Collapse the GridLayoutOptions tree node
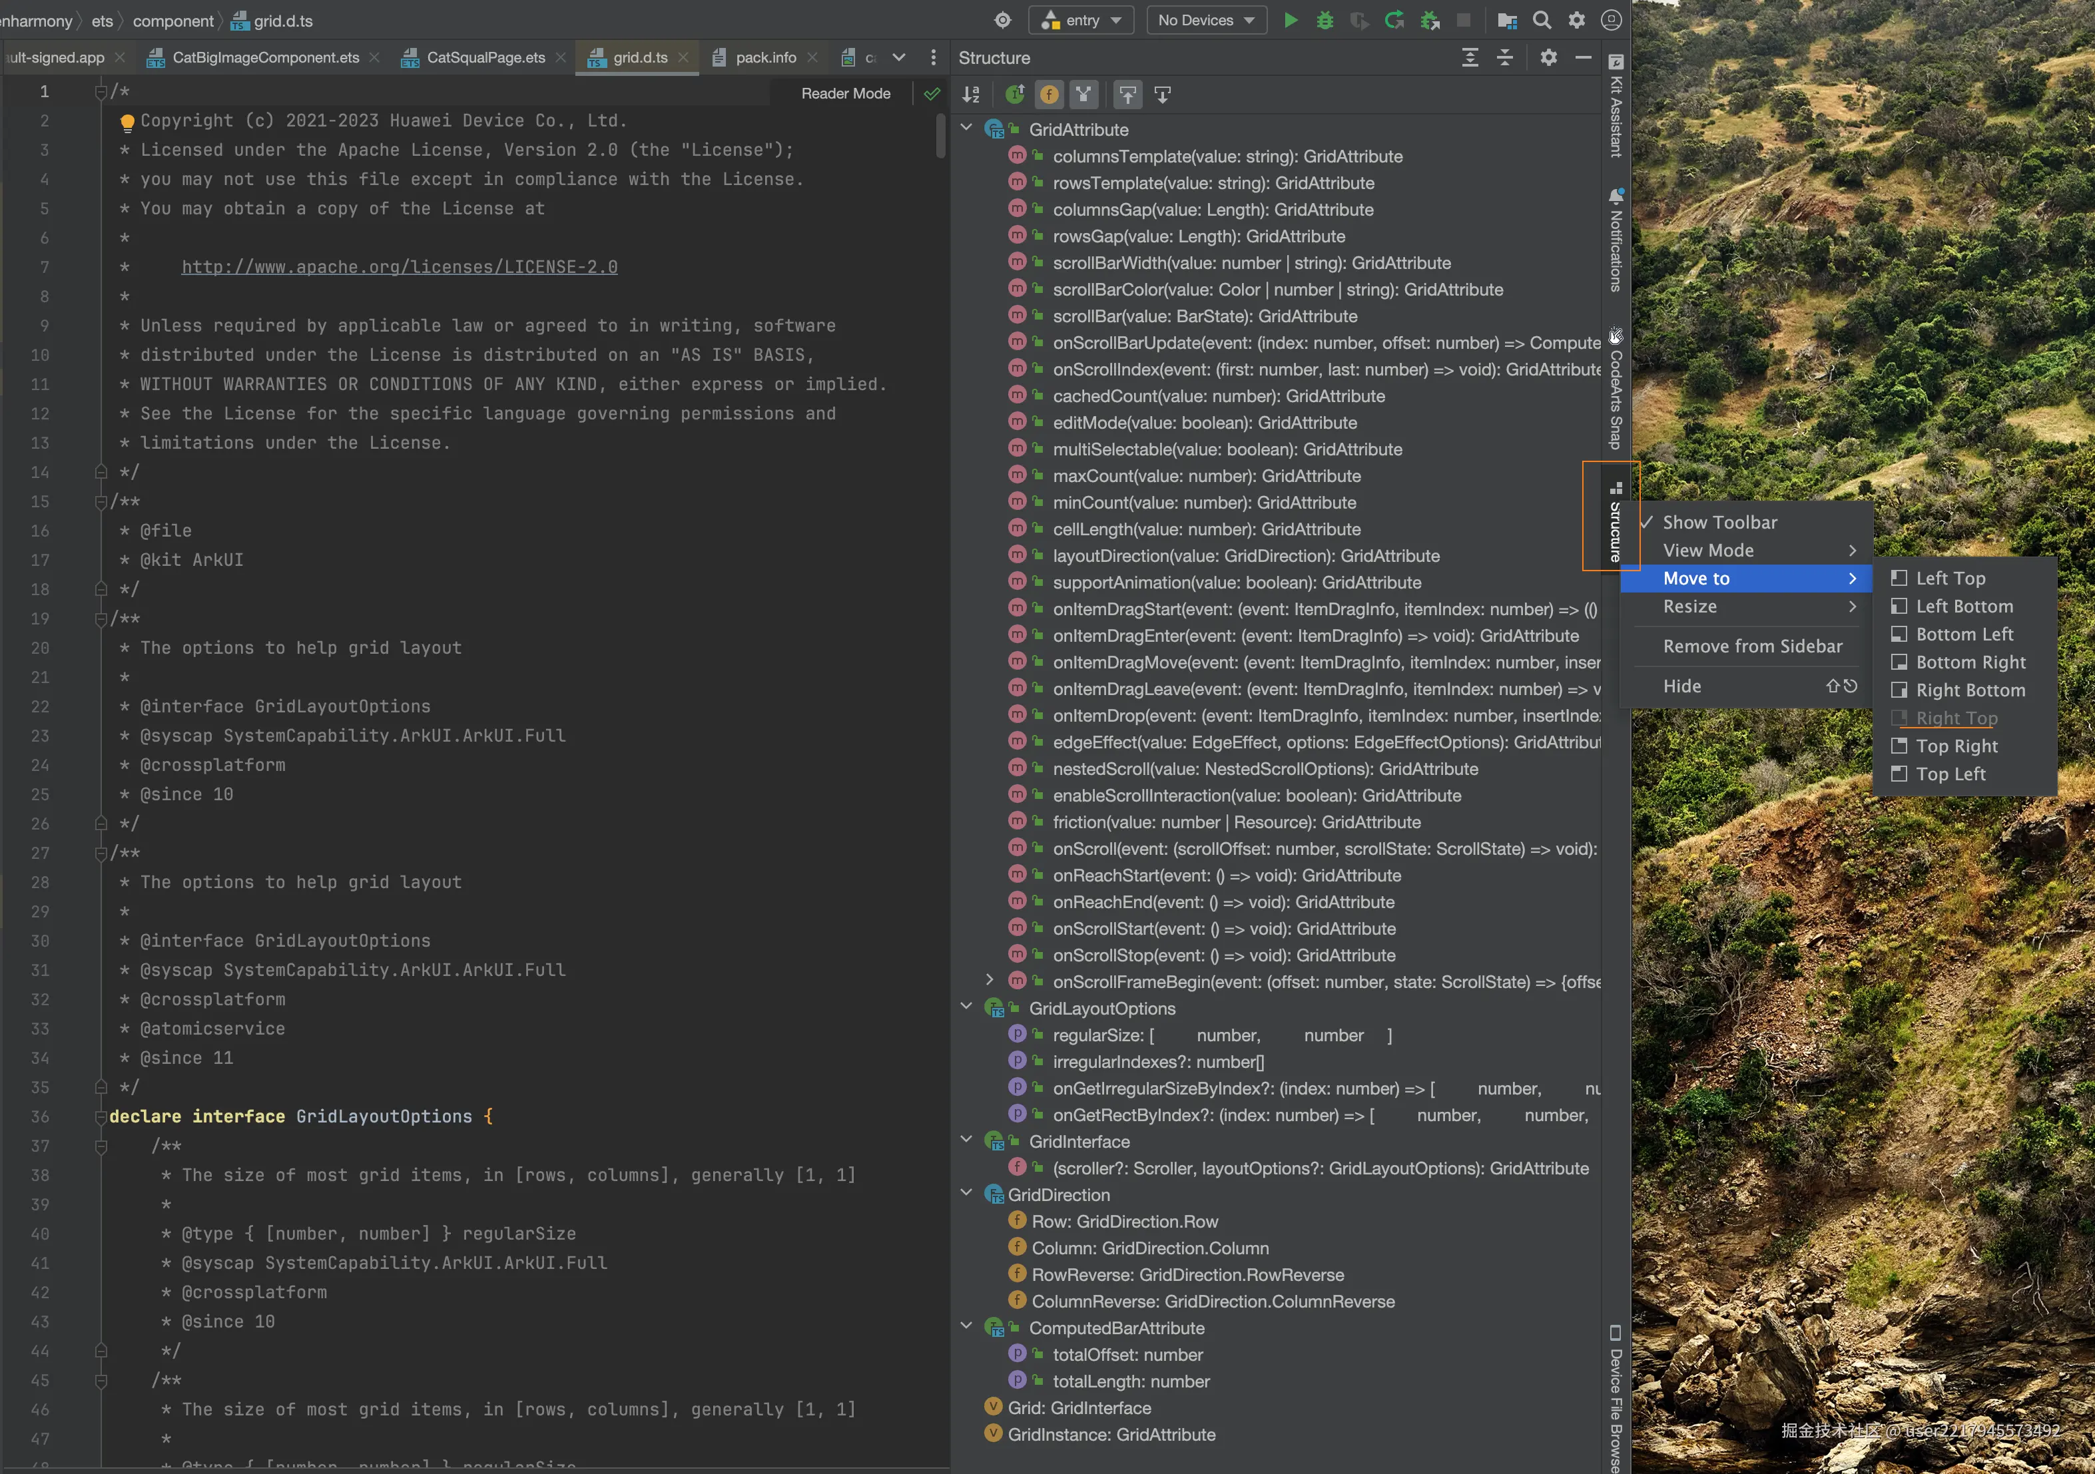Screen dimensions: 2095x1474 tap(966, 1007)
